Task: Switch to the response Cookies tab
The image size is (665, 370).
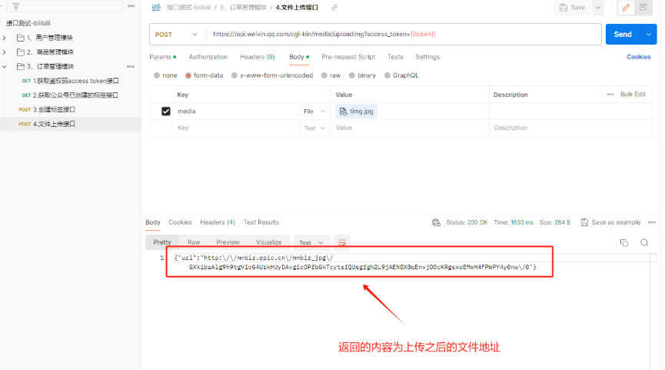Action: [x=180, y=222]
